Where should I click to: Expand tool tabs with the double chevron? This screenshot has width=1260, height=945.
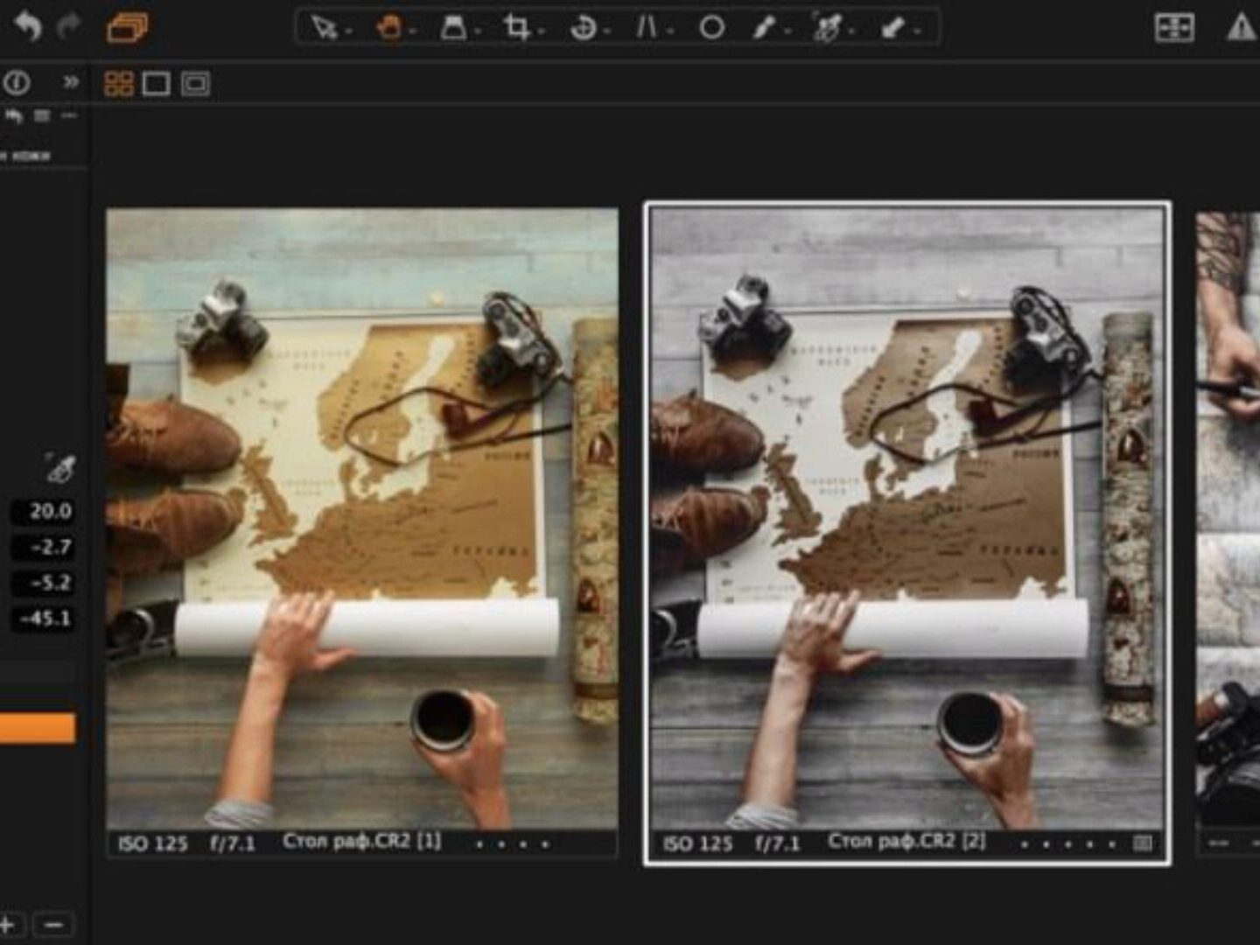pyautogui.click(x=70, y=82)
